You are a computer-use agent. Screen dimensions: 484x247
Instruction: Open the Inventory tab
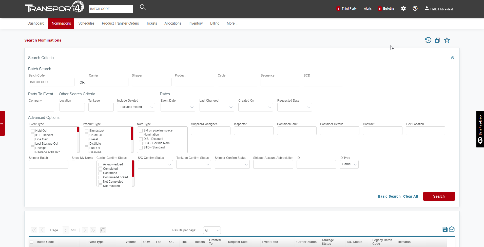click(196, 23)
